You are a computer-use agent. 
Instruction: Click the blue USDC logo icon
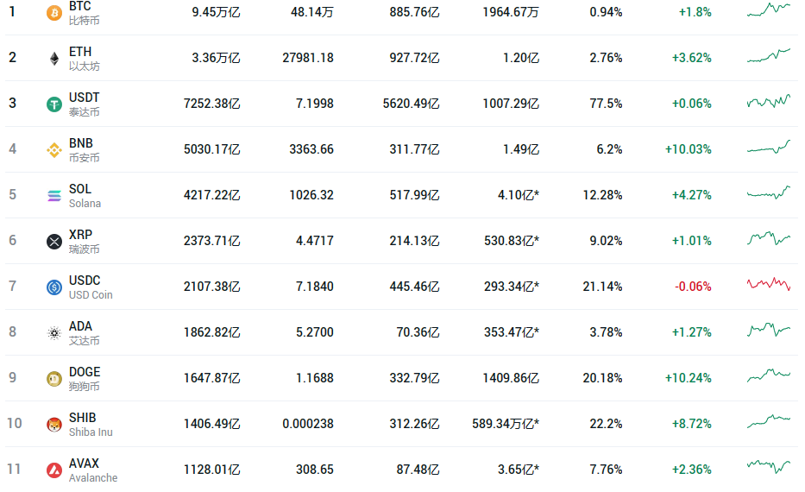[53, 287]
